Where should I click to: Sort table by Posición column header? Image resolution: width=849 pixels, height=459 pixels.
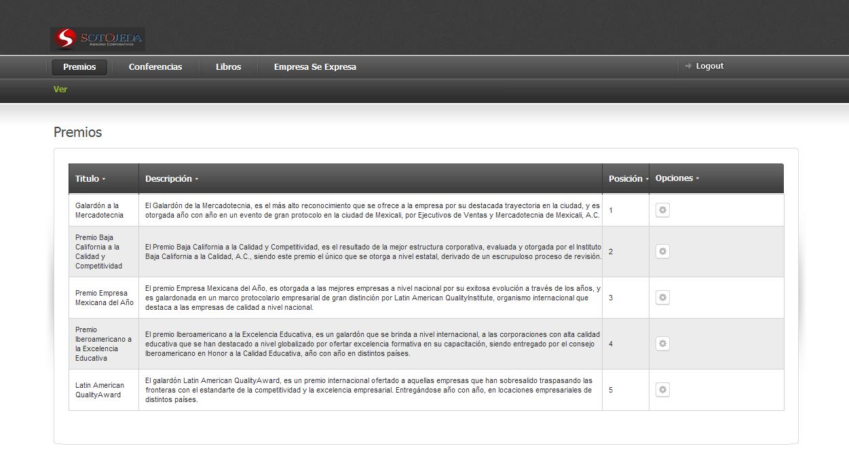click(628, 179)
